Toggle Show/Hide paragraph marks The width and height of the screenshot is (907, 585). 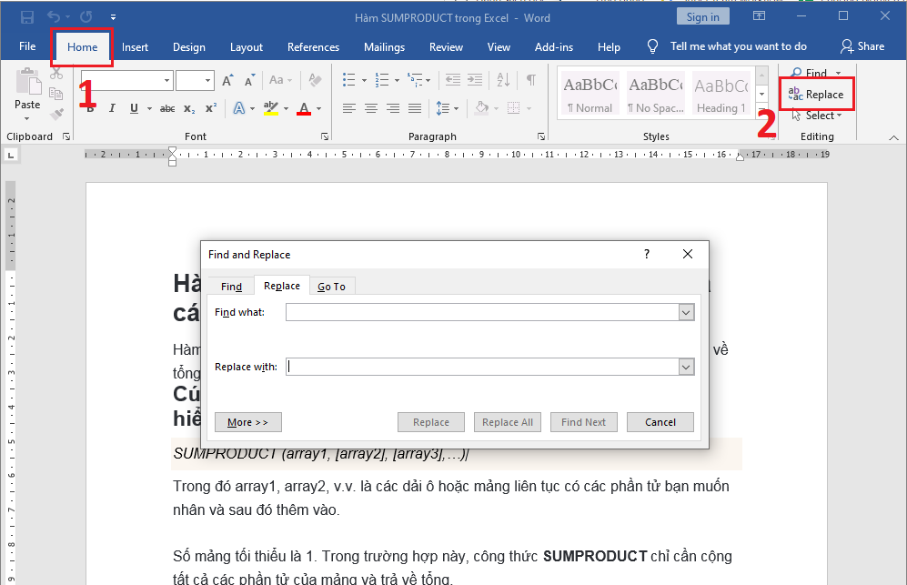click(532, 79)
